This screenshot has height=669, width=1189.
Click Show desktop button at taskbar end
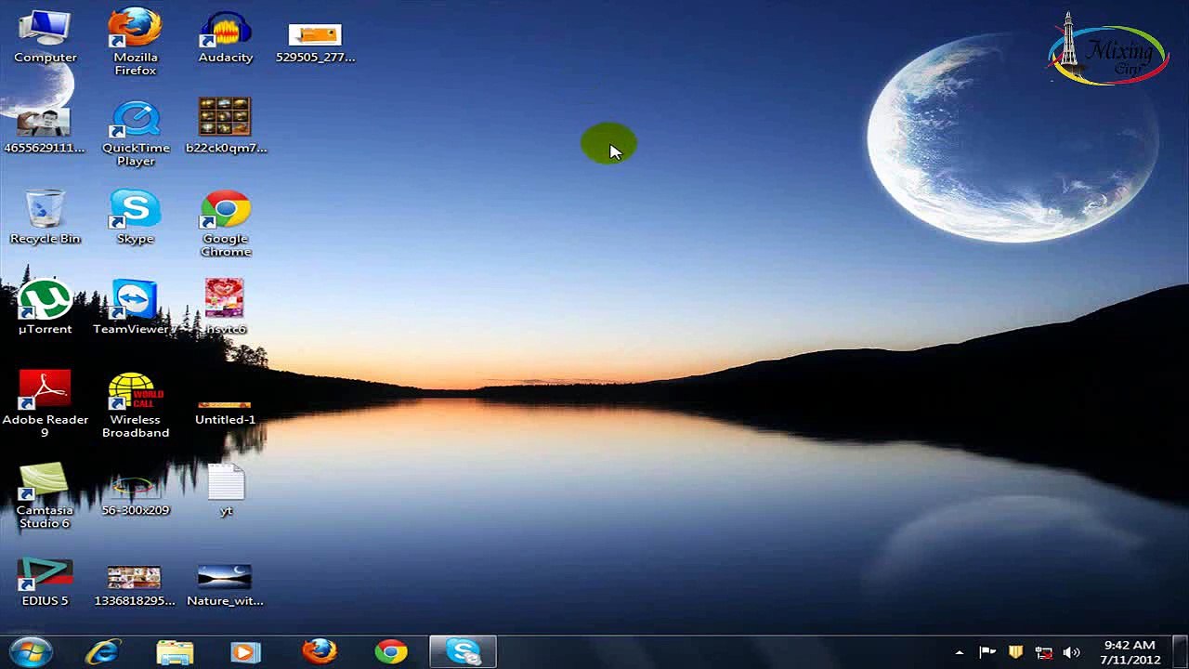1182,652
